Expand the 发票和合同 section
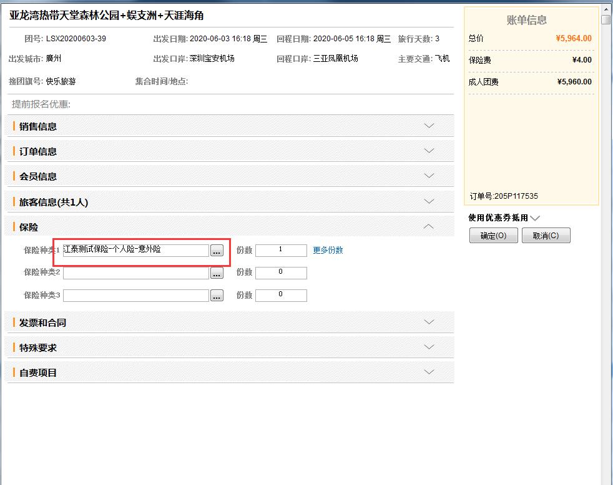 tap(429, 322)
